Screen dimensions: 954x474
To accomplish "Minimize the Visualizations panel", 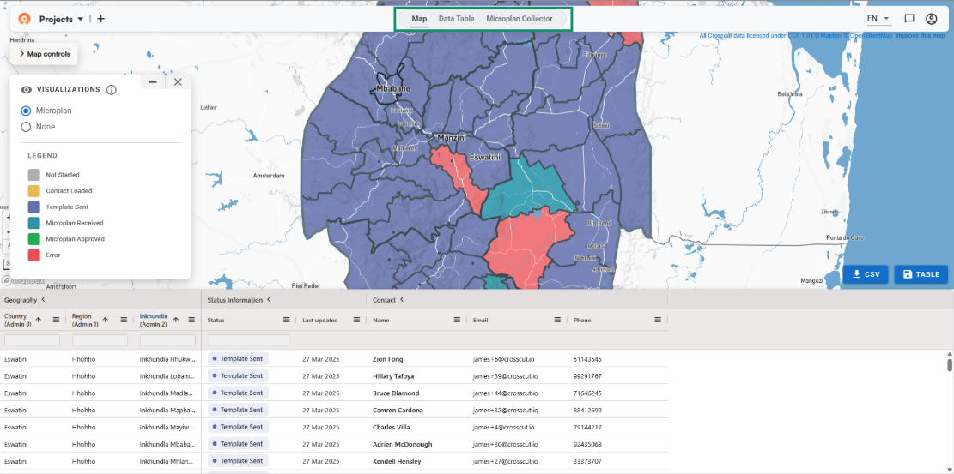I will click(x=153, y=81).
